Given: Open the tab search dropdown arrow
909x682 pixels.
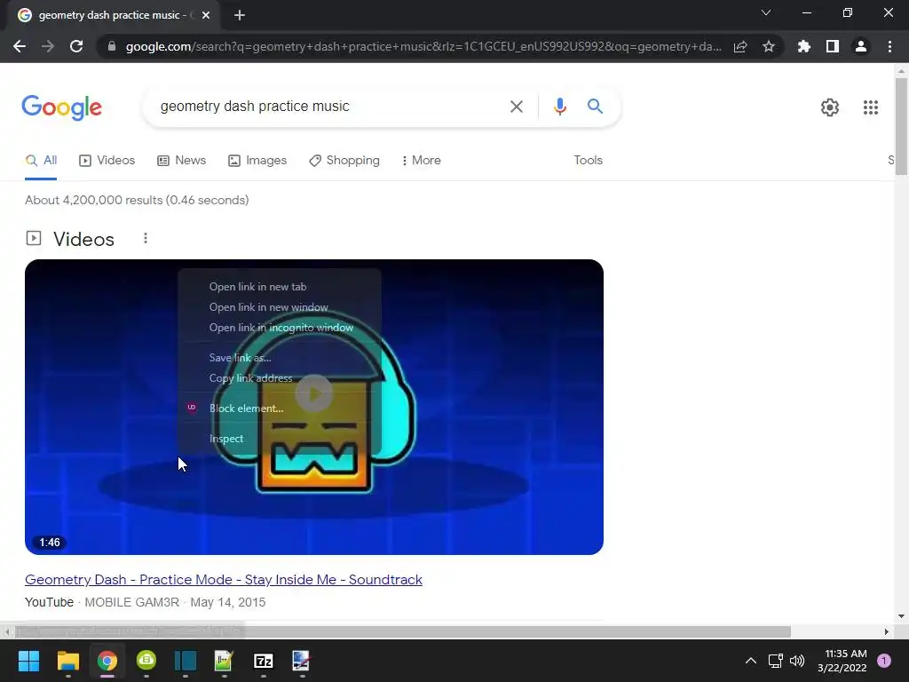Looking at the screenshot, I should [x=766, y=12].
